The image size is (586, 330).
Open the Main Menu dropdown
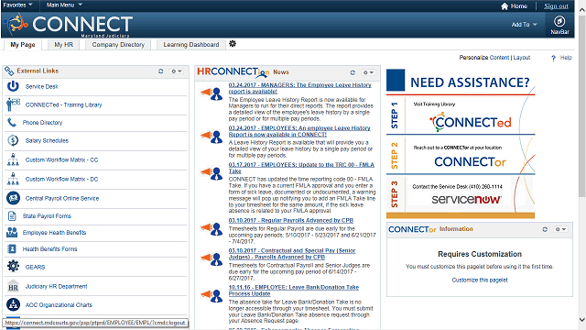click(64, 5)
